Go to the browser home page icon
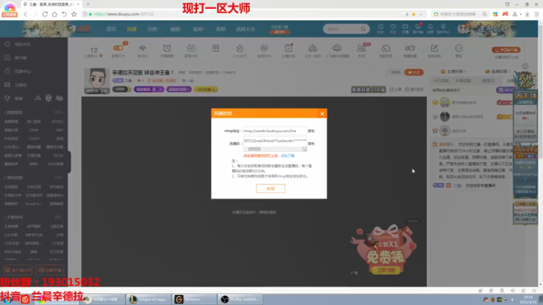 pos(54,14)
